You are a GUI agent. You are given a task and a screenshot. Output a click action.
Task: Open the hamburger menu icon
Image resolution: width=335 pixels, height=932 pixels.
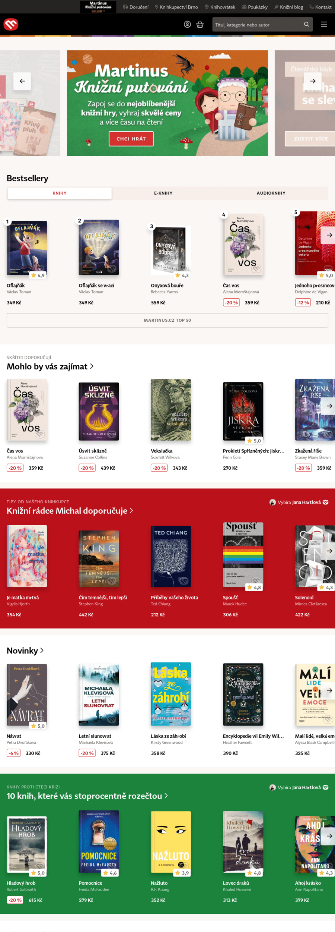324,25
